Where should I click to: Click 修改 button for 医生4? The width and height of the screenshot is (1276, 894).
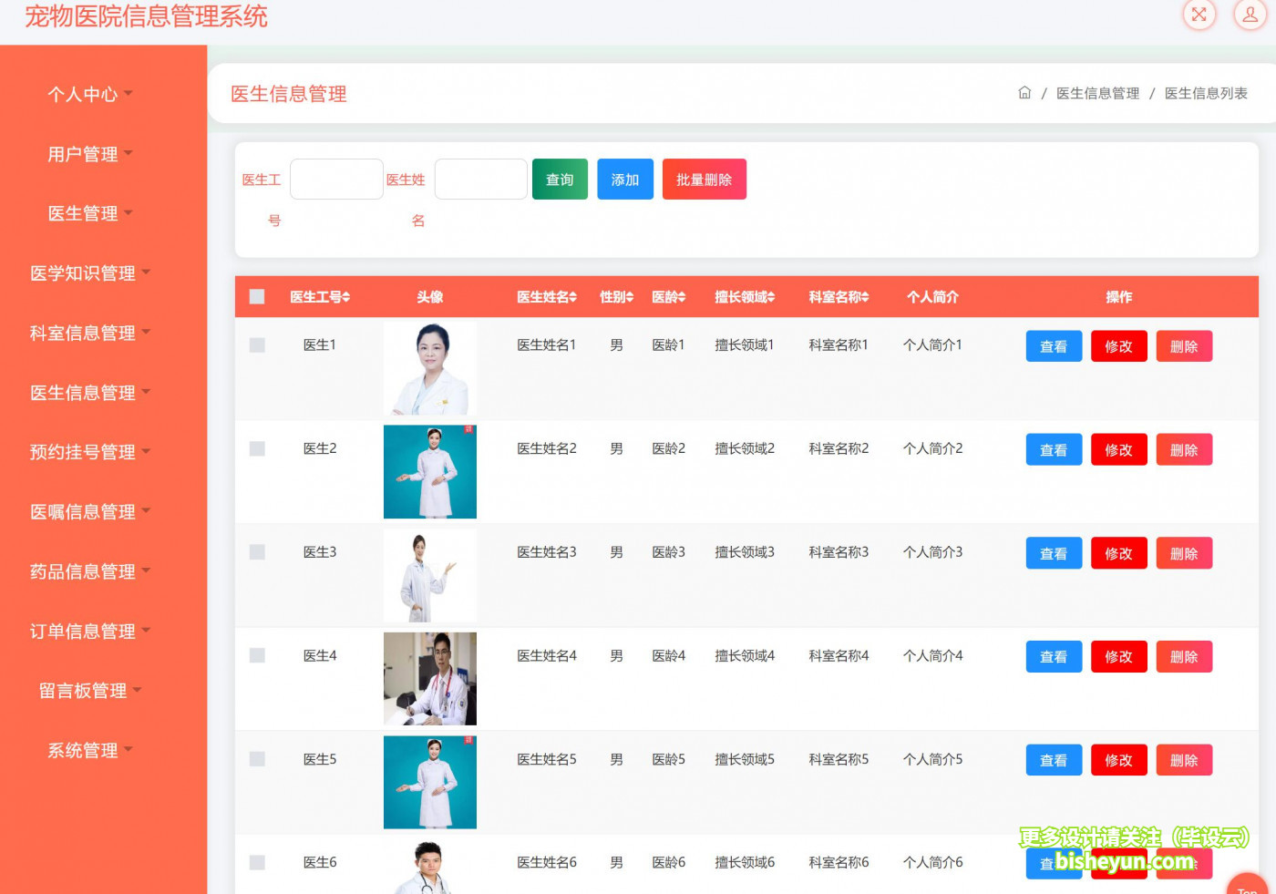tap(1118, 656)
